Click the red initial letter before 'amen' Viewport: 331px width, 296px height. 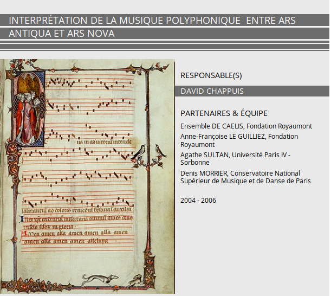pyautogui.click(x=22, y=234)
